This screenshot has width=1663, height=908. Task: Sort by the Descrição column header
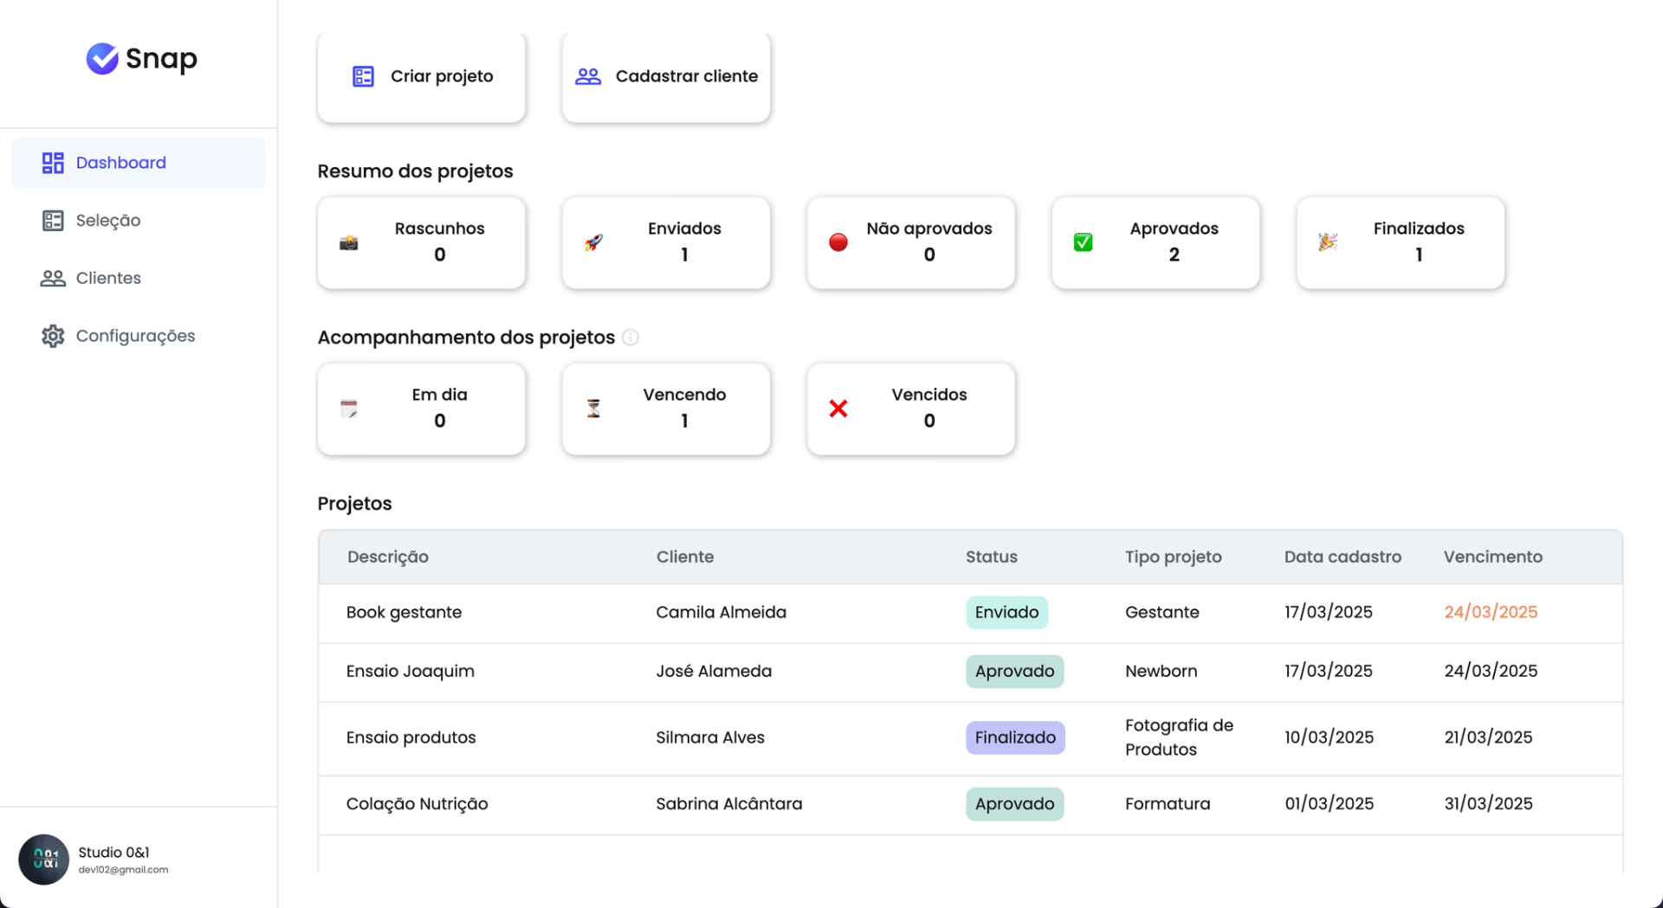(388, 557)
